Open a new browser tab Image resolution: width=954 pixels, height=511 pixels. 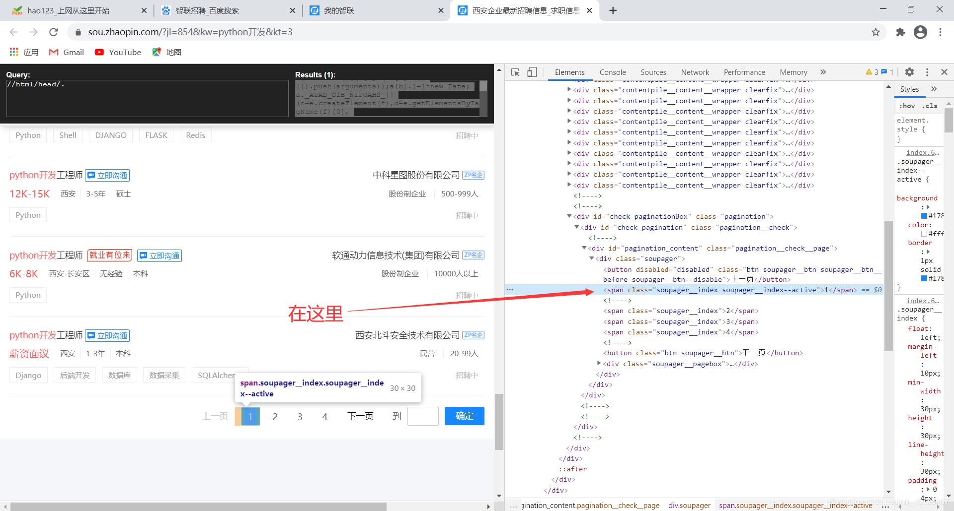coord(613,10)
